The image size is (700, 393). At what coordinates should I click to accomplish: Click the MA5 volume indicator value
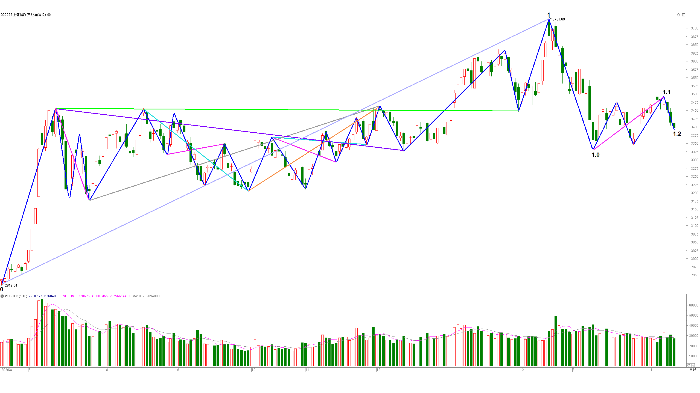point(116,296)
